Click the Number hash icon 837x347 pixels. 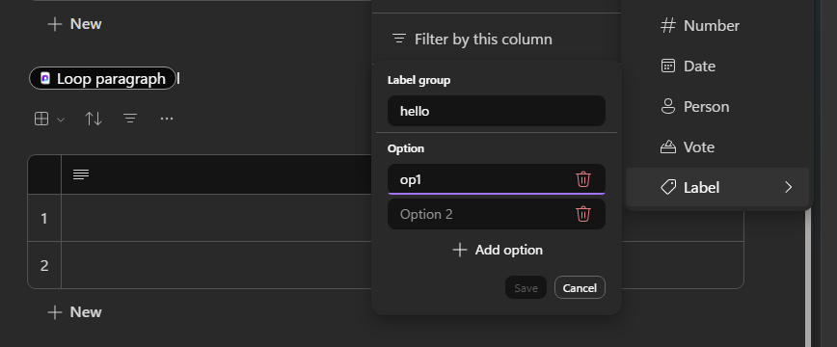point(668,26)
